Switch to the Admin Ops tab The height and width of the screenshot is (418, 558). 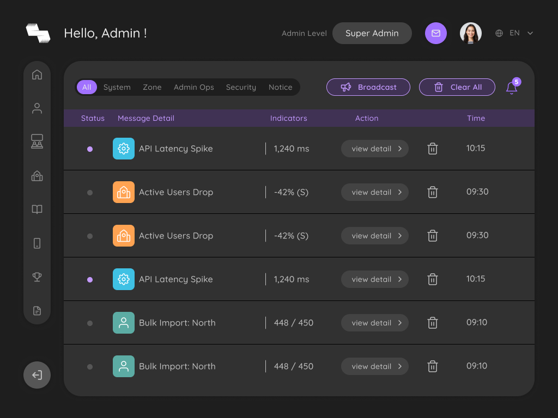194,87
